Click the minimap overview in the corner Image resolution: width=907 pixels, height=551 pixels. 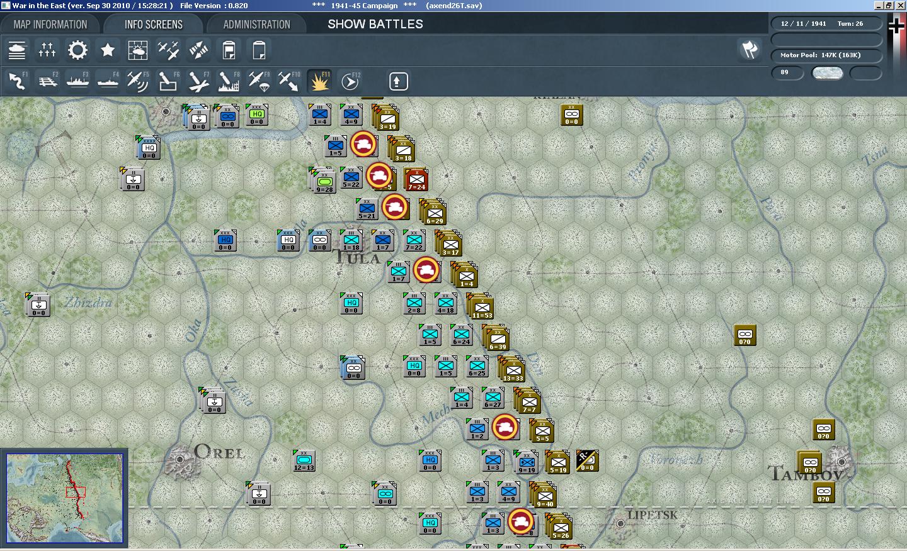pyautogui.click(x=64, y=498)
